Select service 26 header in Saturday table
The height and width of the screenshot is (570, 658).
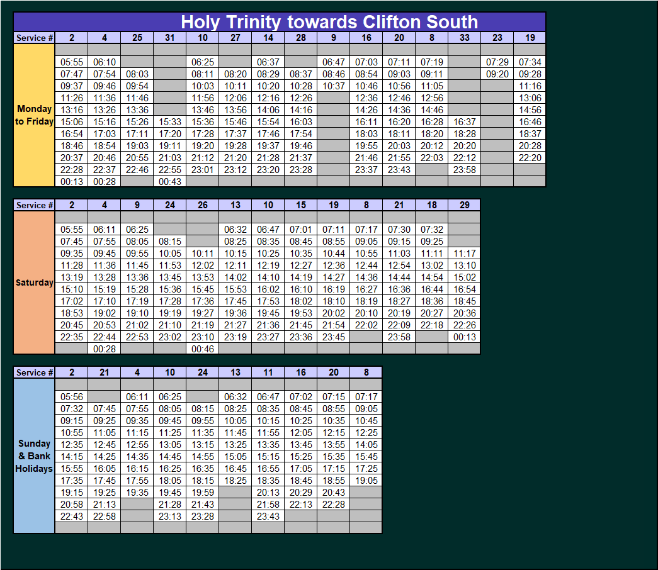tap(203, 205)
